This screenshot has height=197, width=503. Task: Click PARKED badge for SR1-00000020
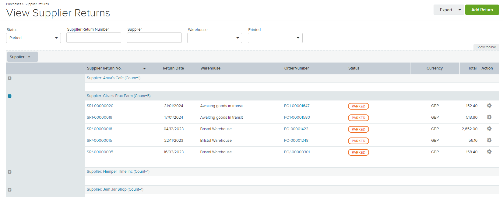point(358,106)
